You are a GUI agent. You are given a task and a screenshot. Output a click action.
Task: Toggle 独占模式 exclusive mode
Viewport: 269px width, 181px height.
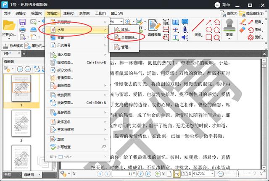13,46
